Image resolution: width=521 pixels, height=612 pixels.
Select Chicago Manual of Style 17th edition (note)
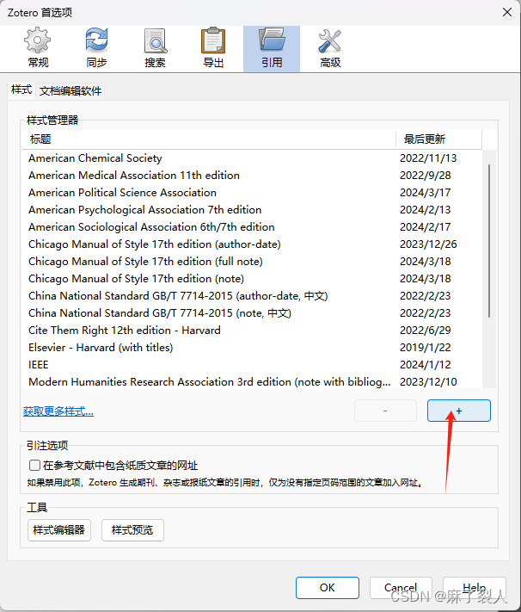252,278
